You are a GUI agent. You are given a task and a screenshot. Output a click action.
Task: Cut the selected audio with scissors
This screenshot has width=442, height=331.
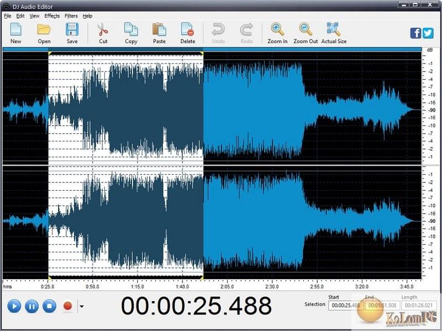103,33
